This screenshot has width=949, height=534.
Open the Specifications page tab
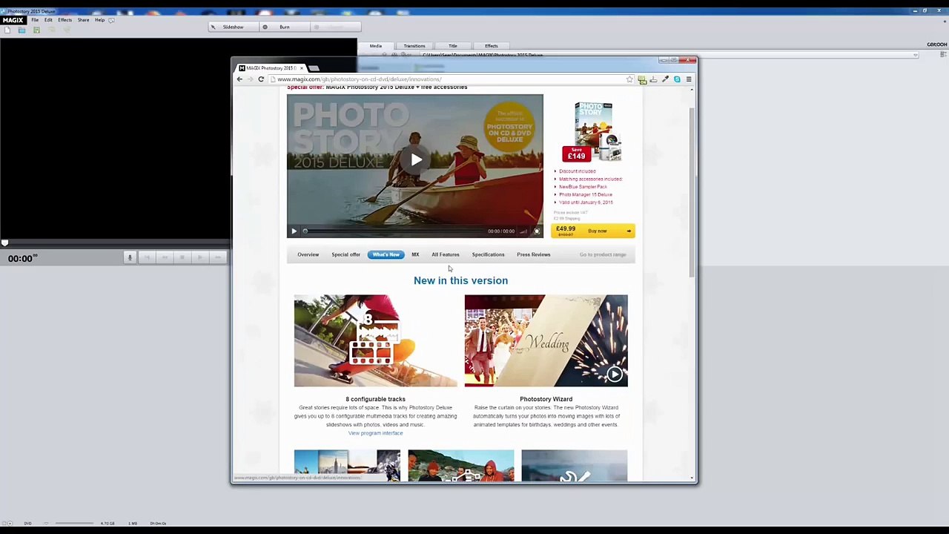coord(488,254)
